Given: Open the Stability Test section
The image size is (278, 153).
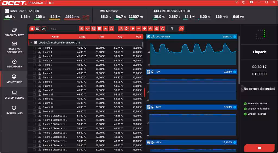Looking at the screenshot, I should [14, 32].
